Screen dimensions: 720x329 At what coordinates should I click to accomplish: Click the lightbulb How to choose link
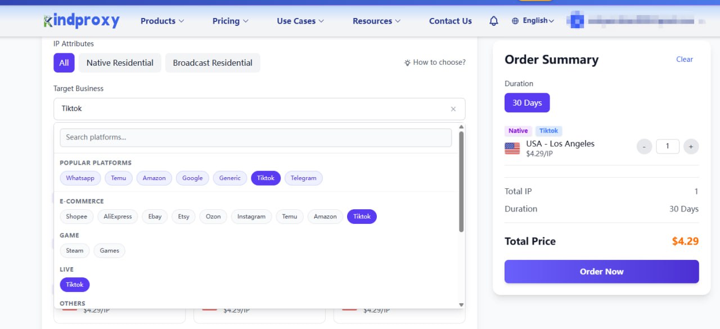435,62
